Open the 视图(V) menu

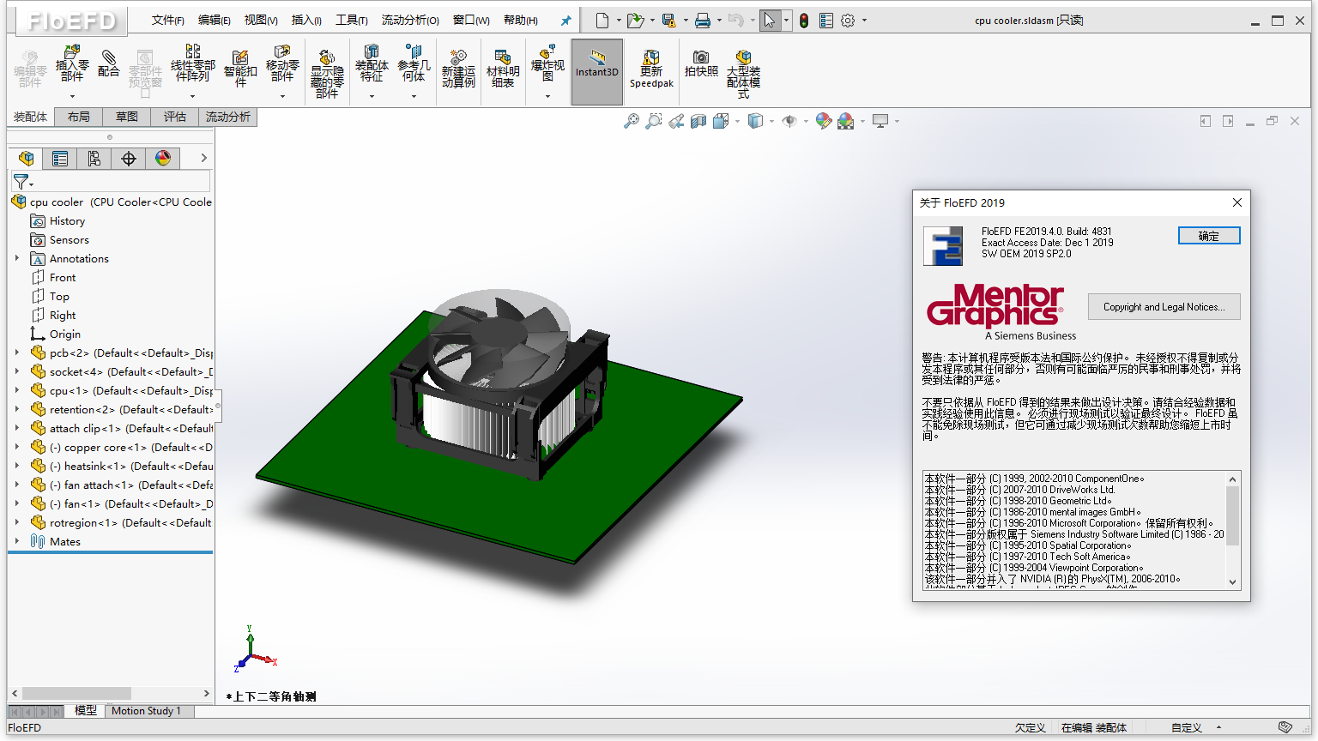click(x=261, y=21)
